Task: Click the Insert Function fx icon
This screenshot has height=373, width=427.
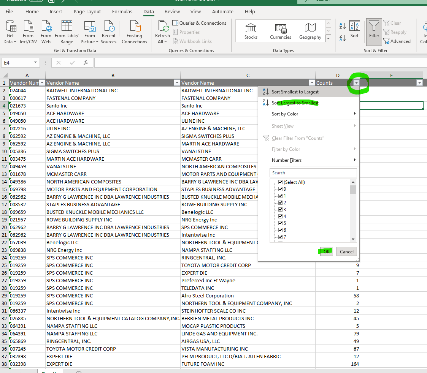Action: [86, 63]
